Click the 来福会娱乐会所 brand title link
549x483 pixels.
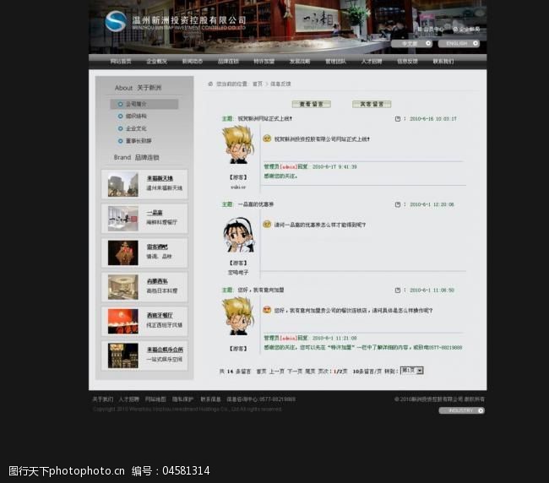[165, 350]
